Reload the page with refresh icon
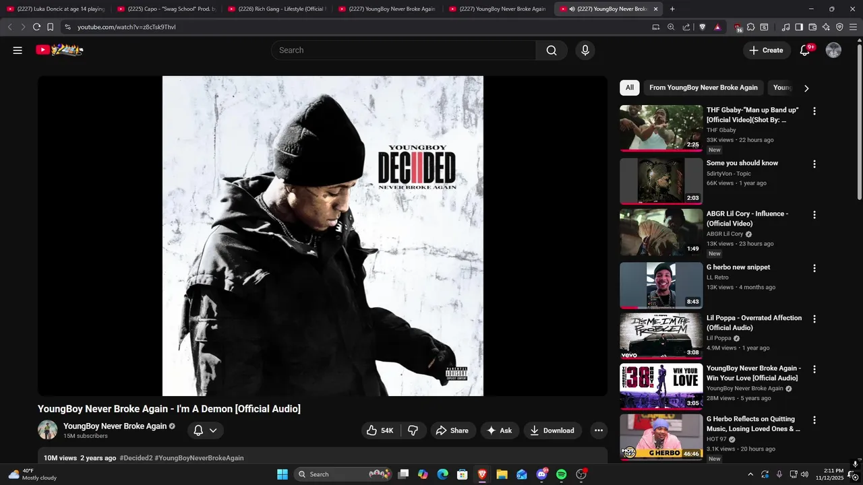863x485 pixels. pyautogui.click(x=36, y=27)
